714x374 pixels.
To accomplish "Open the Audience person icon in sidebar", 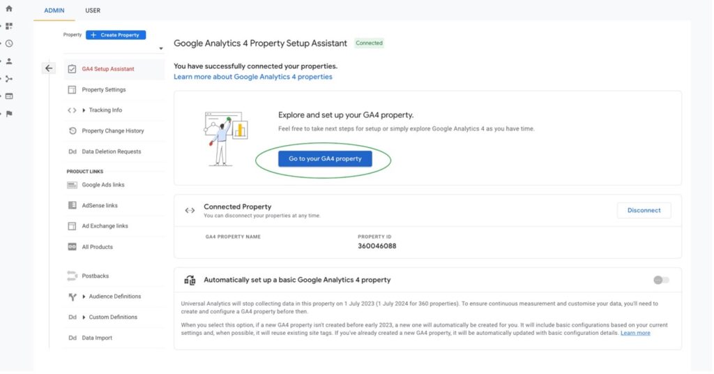I will (9, 61).
